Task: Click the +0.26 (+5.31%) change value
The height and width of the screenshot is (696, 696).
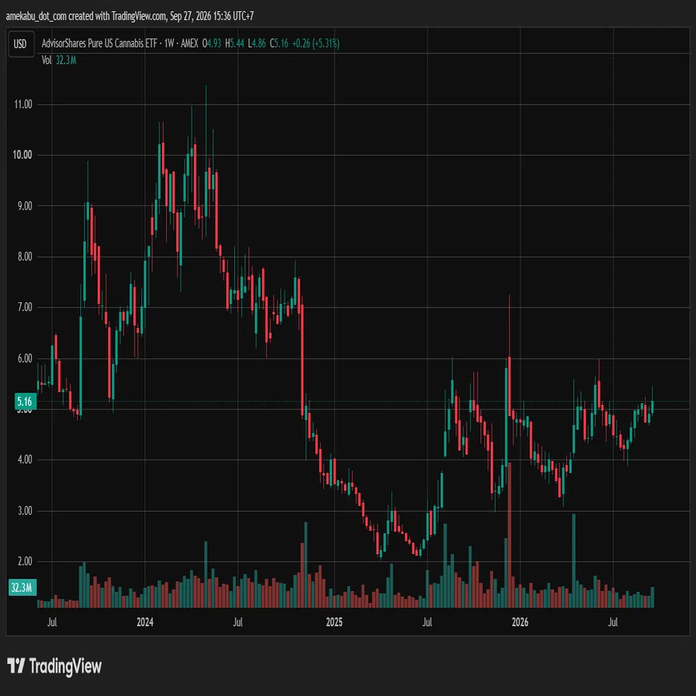Action: coord(316,43)
